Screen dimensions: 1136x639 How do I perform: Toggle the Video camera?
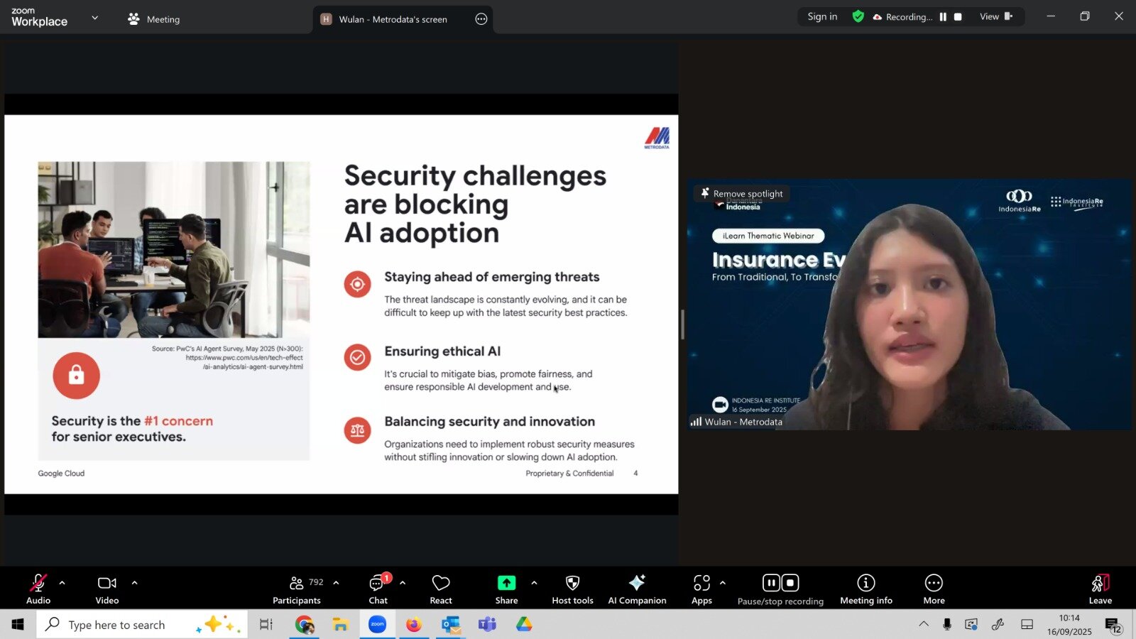tap(107, 589)
